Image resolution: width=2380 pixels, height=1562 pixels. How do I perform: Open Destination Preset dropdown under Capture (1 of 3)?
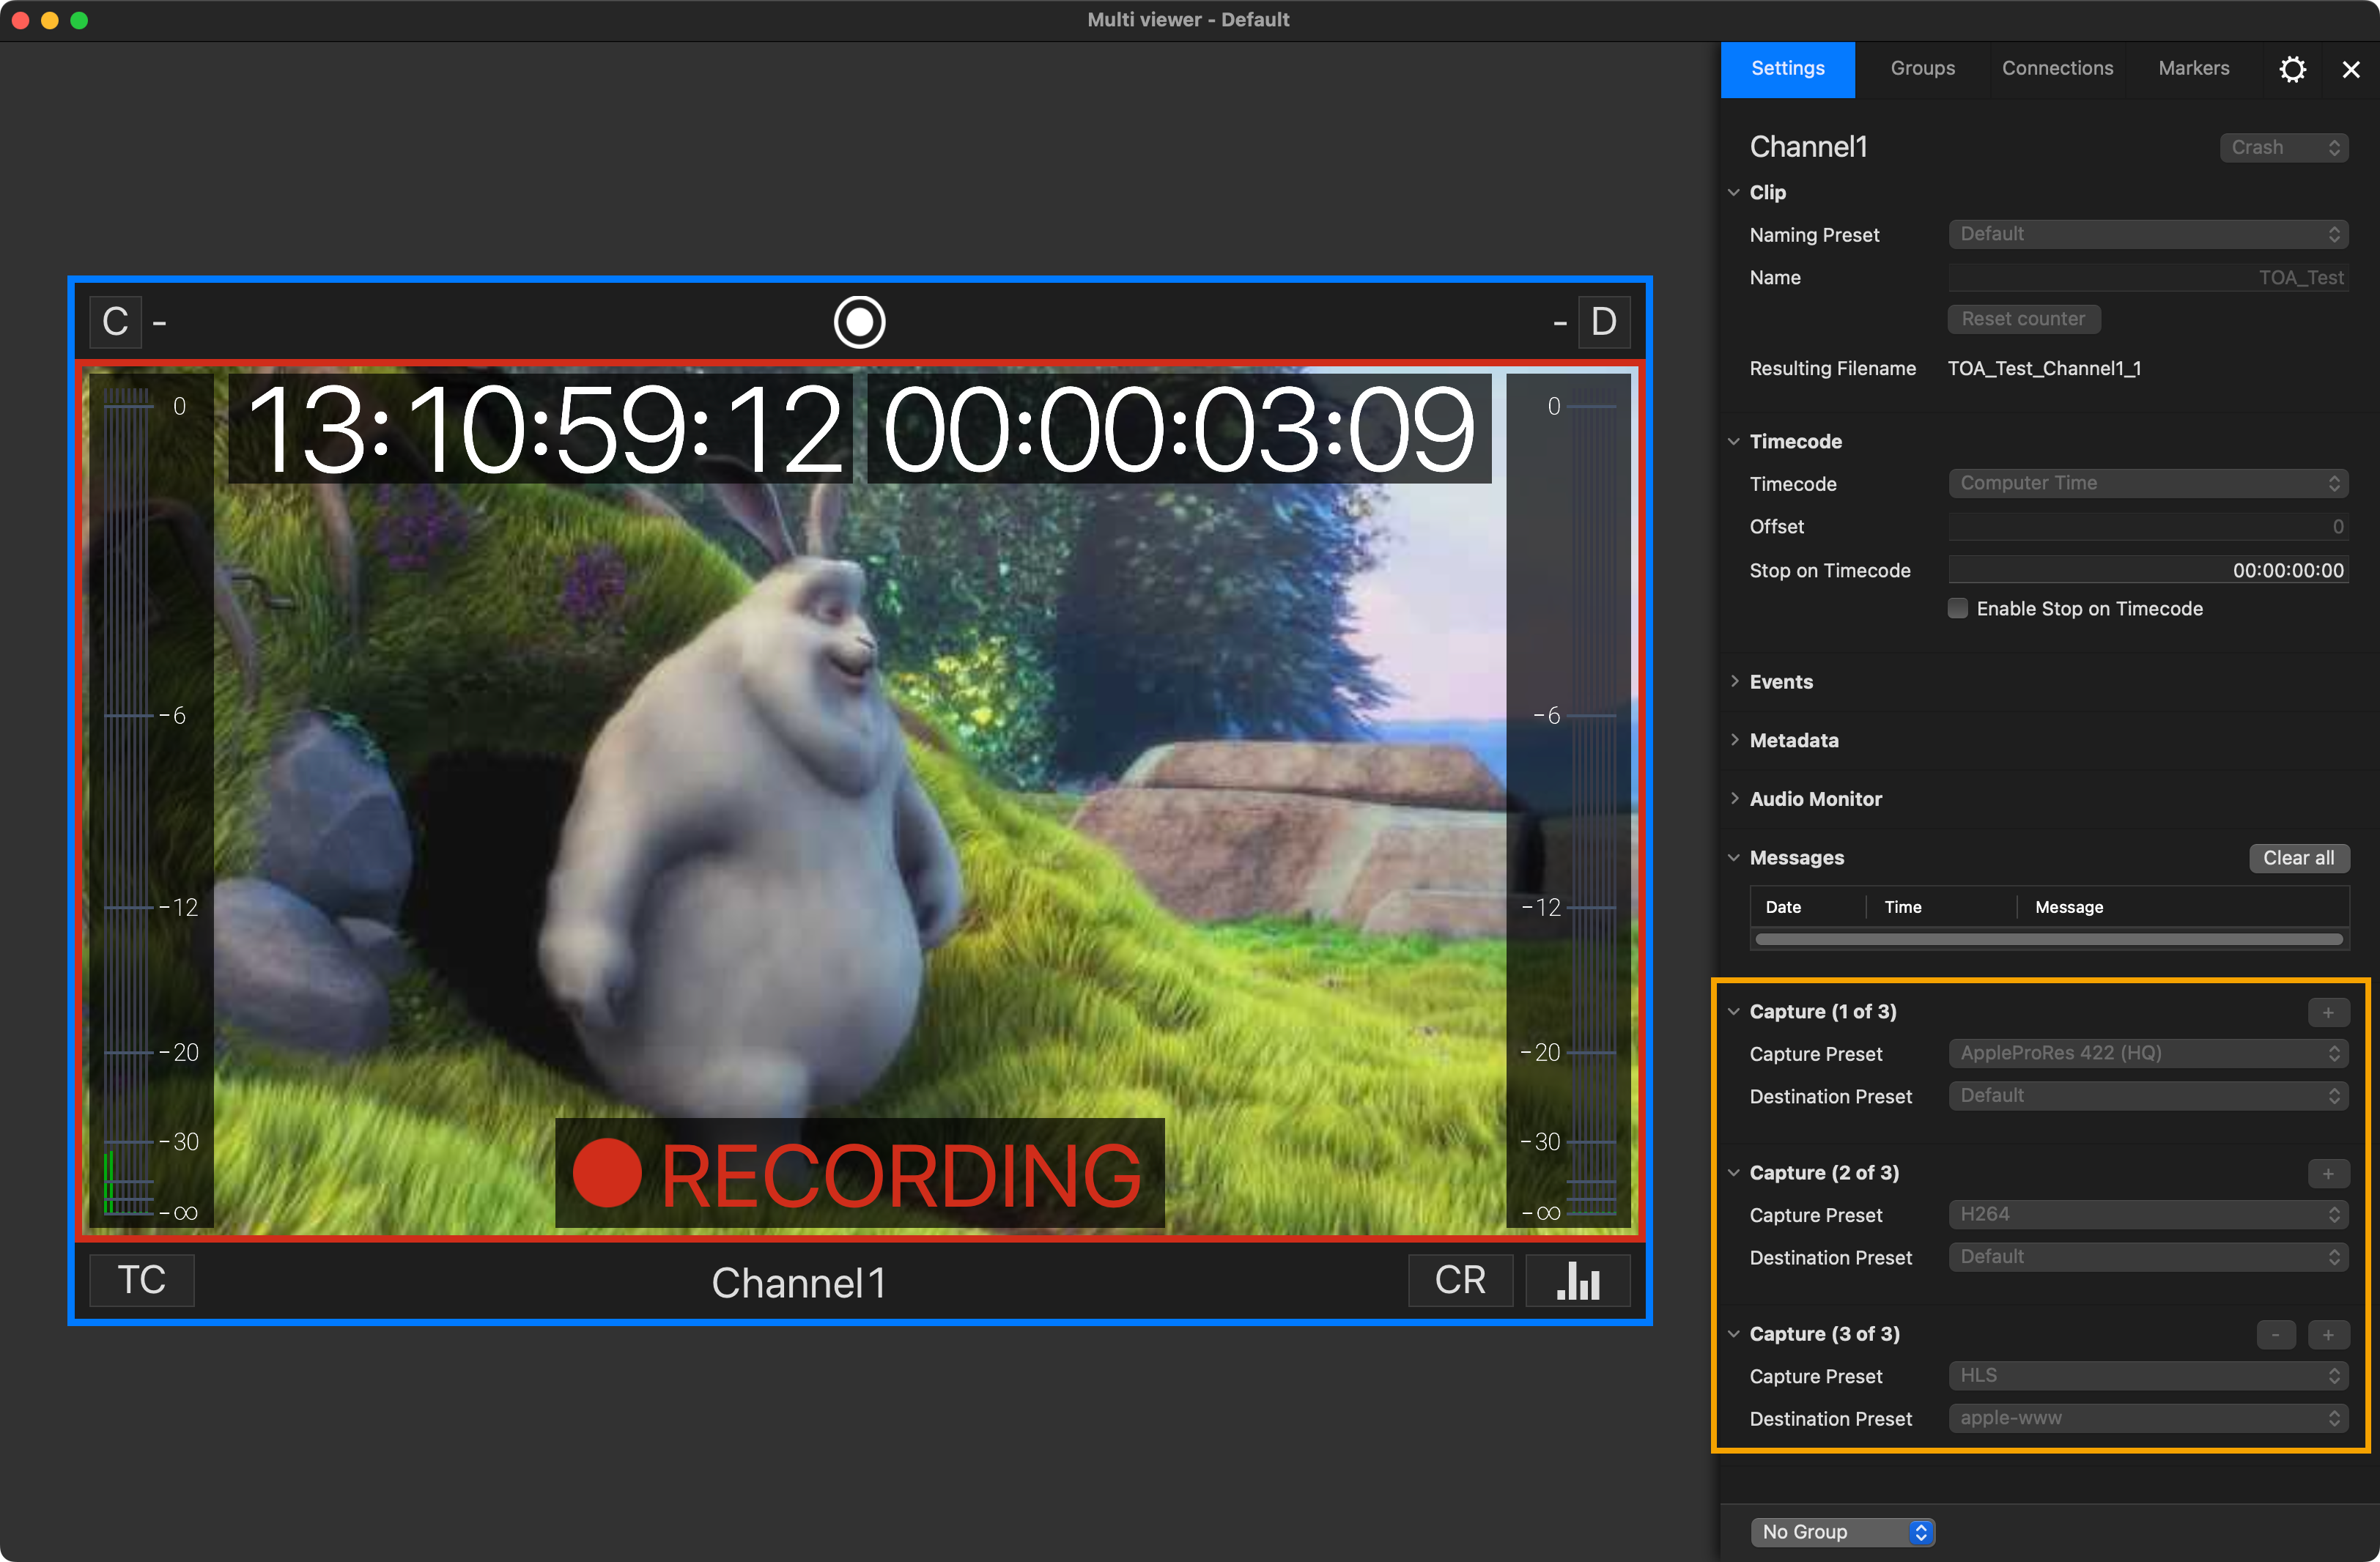coord(2148,1096)
